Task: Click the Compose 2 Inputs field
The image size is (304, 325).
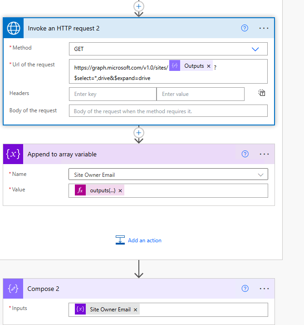Action: pyautogui.click(x=168, y=310)
